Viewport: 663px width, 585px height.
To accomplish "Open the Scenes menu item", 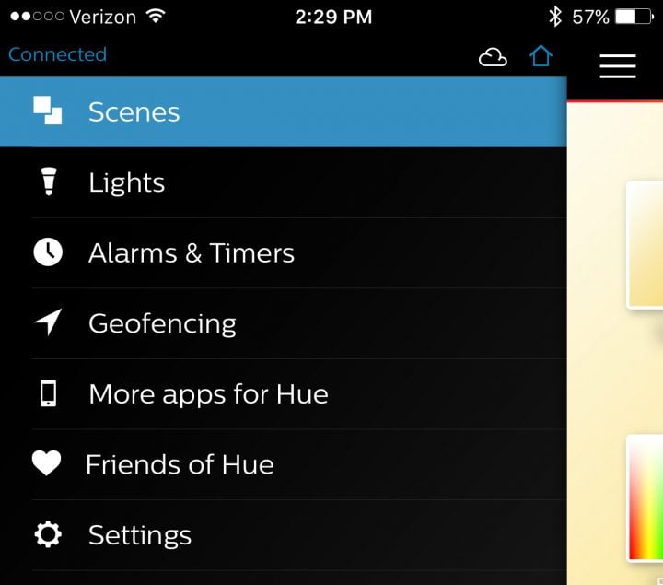I will pyautogui.click(x=284, y=112).
